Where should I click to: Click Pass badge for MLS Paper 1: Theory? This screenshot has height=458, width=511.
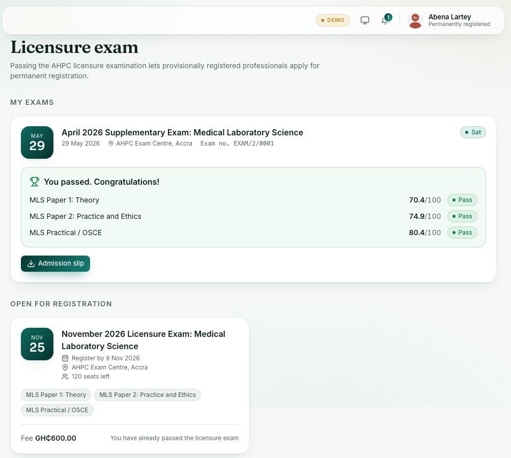(x=462, y=200)
